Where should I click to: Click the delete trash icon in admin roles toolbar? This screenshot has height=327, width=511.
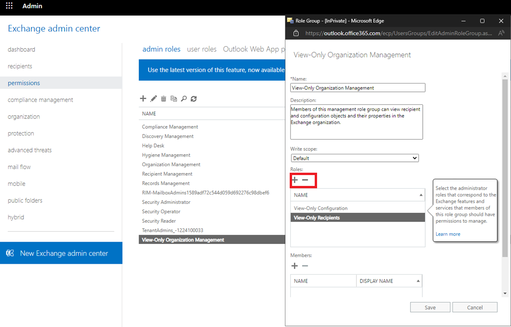(164, 99)
